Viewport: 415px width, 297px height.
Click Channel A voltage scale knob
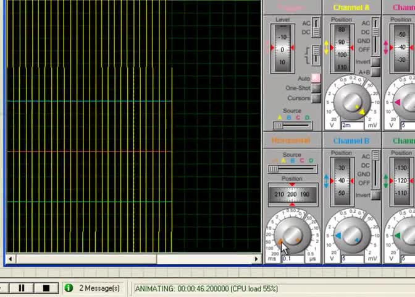[352, 102]
